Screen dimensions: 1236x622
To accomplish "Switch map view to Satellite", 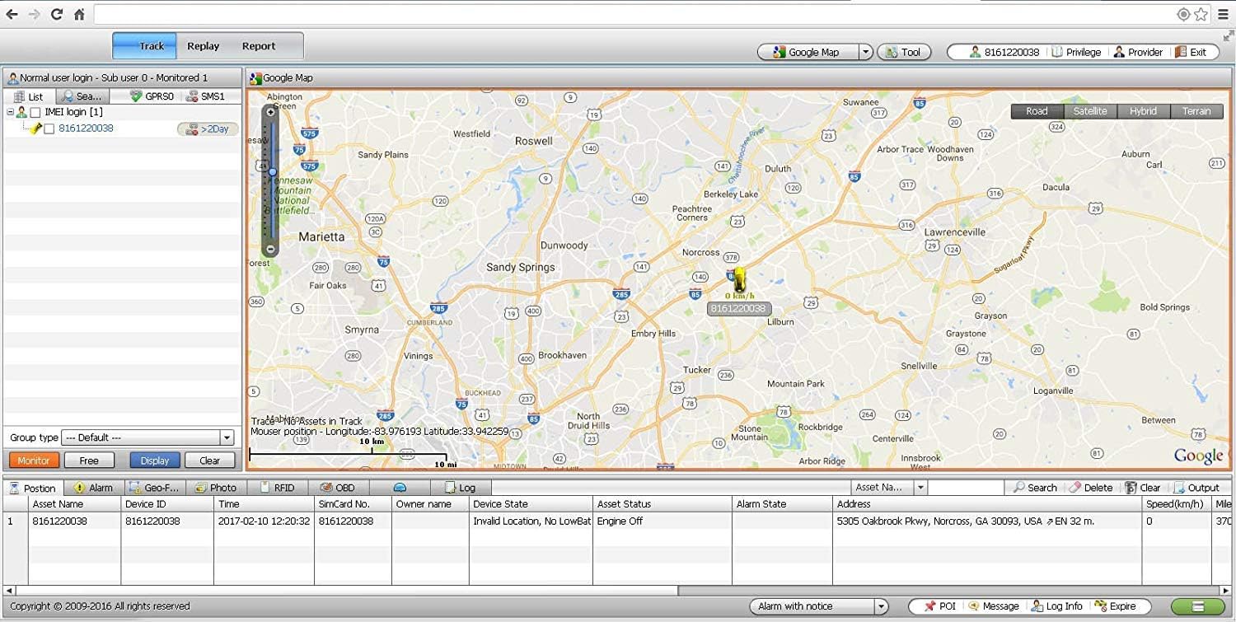I will pyautogui.click(x=1089, y=111).
